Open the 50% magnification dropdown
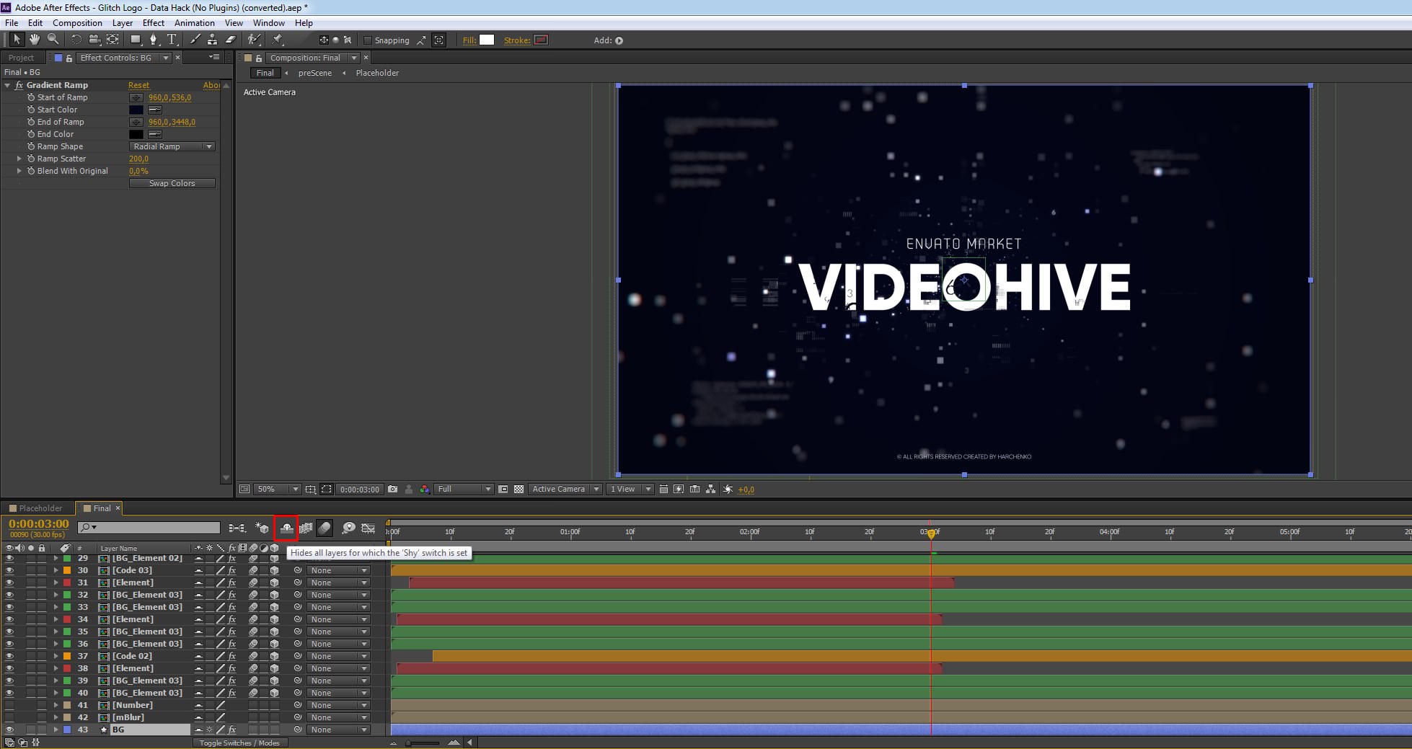This screenshot has height=749, width=1412. [x=278, y=489]
